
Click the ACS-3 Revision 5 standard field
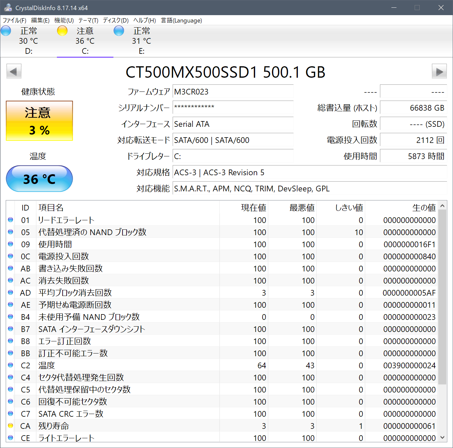point(310,172)
